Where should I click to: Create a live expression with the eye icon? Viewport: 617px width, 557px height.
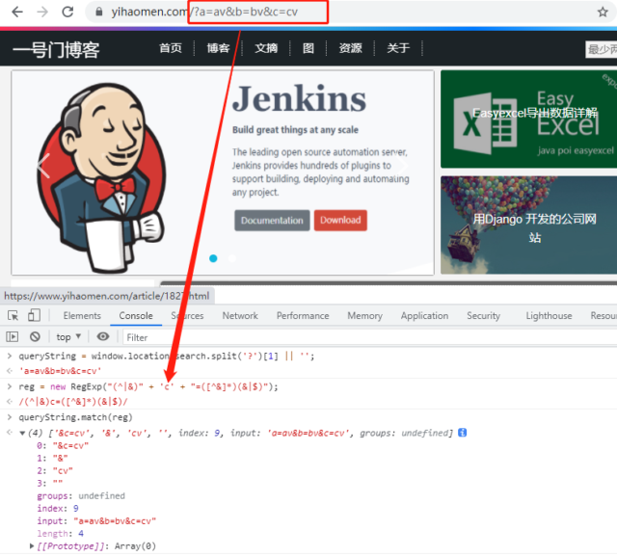pos(103,337)
